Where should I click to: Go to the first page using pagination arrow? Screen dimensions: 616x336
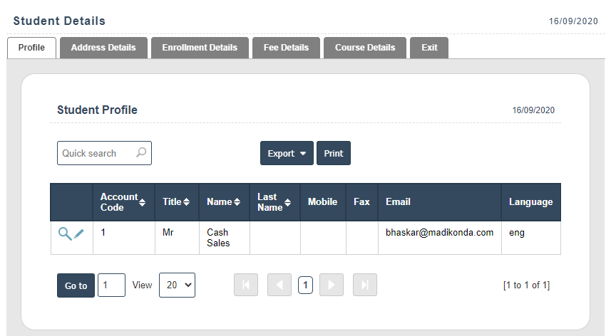(246, 285)
